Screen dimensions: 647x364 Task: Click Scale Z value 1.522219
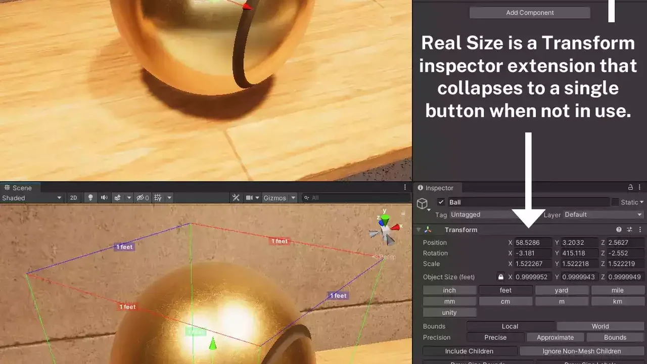tap(626, 264)
